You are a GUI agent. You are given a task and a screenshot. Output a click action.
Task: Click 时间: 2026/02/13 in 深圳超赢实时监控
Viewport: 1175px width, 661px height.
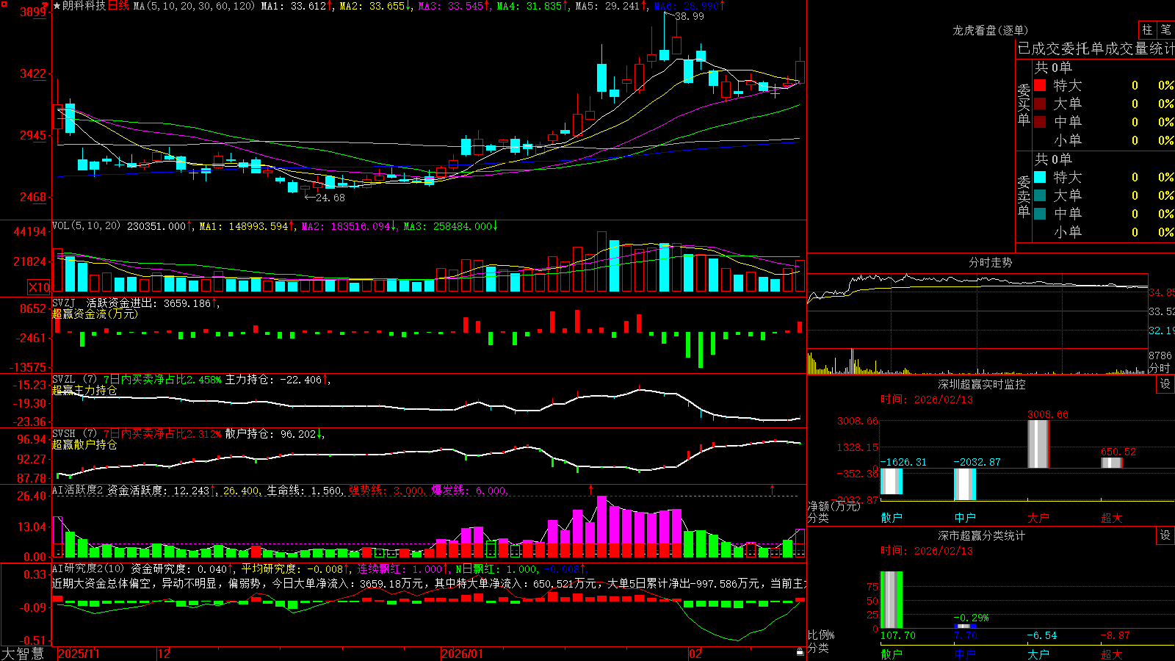[x=927, y=400]
